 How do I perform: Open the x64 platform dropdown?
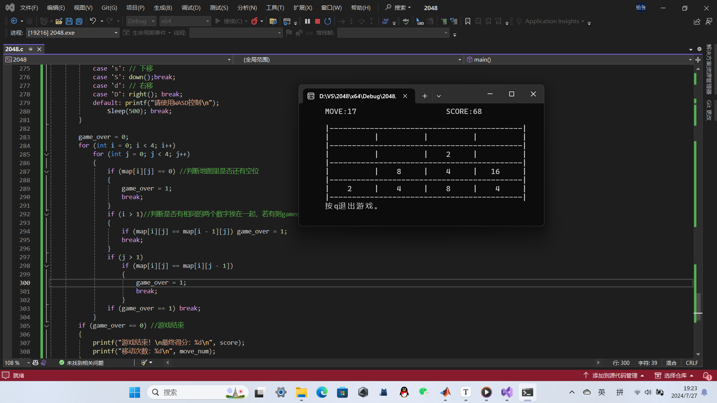tap(185, 21)
